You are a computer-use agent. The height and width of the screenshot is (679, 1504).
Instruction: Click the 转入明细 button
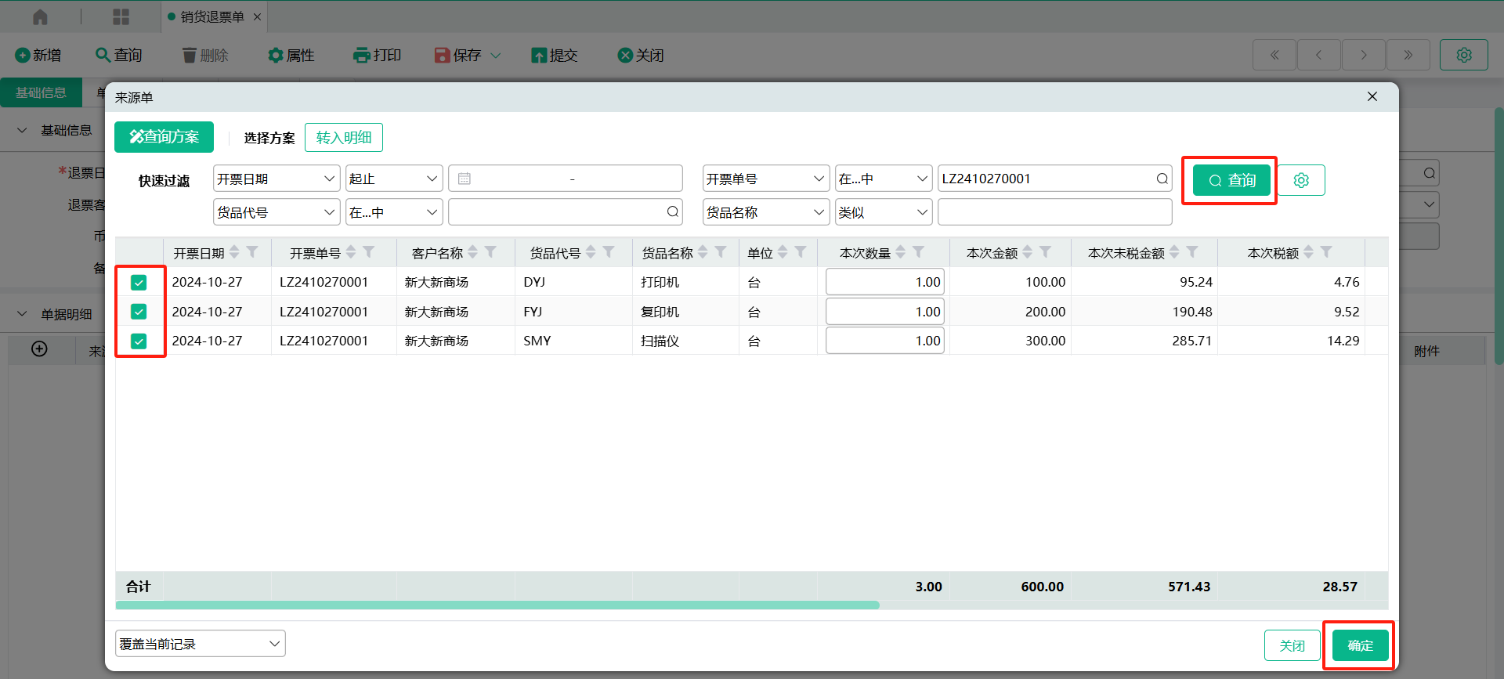(344, 137)
